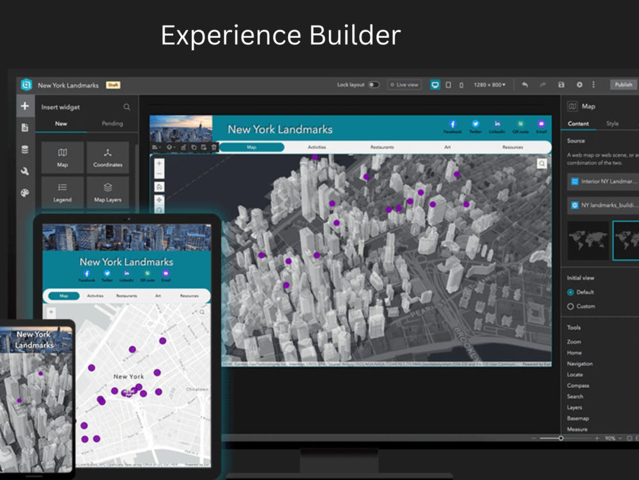Click the Live view button
The height and width of the screenshot is (480, 639).
pos(404,85)
